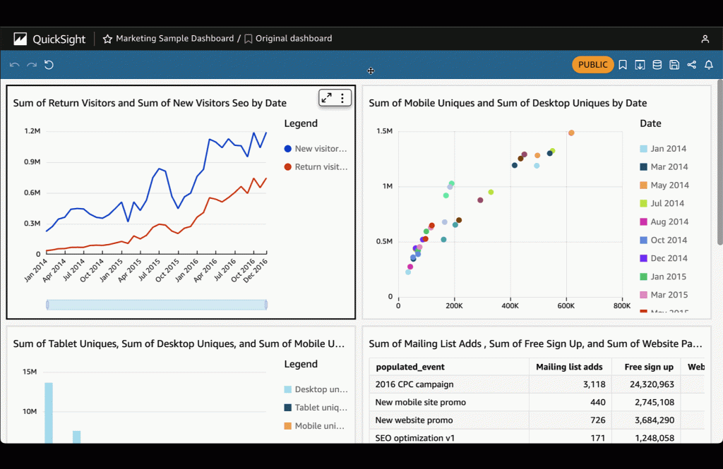Save the dashboard
Viewport: 723px width, 469px height.
tap(674, 64)
